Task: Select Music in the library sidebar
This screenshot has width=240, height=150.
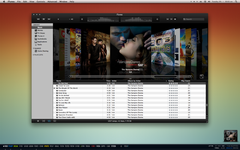Action: [42, 27]
